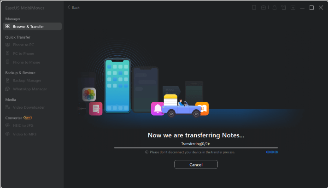The width and height of the screenshot is (328, 188).
Task: Open Video Downloader
Action: click(x=29, y=107)
